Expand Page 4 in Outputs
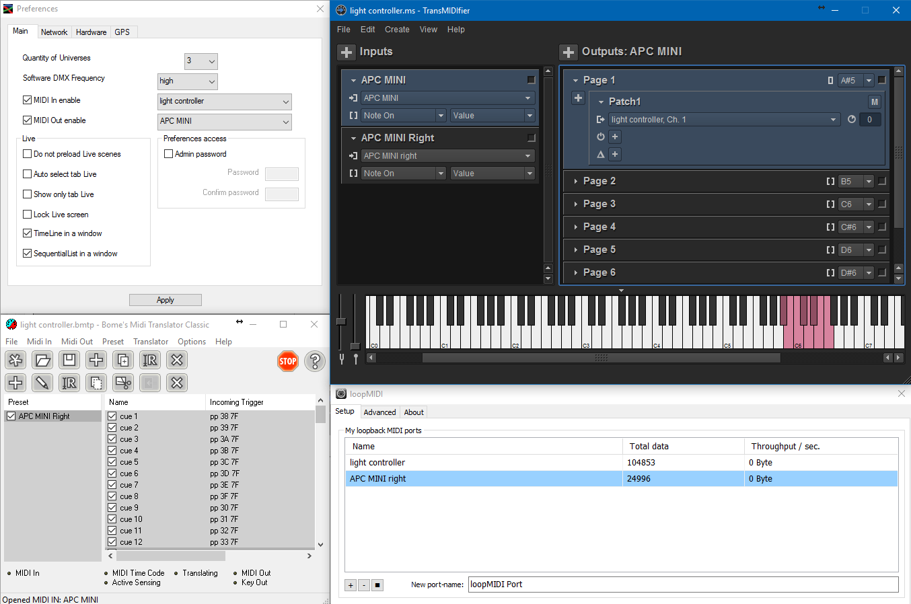Screen dimensions: 911x604 pos(575,227)
